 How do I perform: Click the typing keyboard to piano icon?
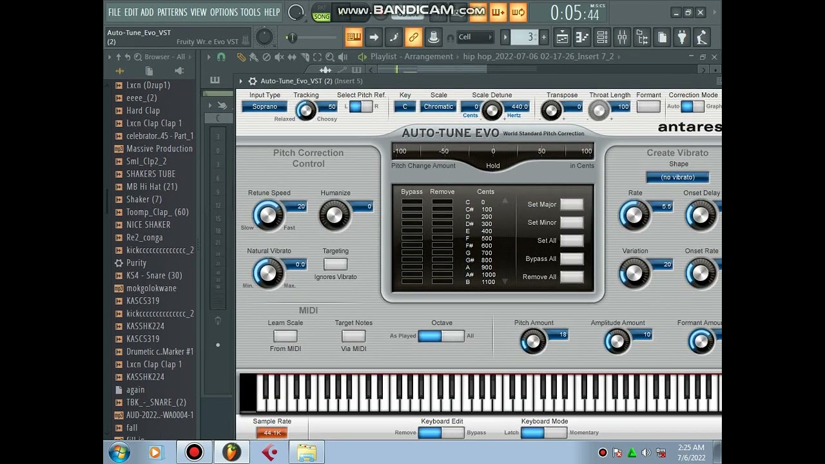[x=354, y=37]
